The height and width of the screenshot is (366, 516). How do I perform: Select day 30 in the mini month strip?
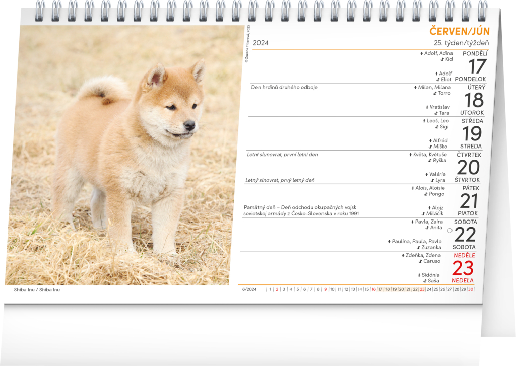470,289
